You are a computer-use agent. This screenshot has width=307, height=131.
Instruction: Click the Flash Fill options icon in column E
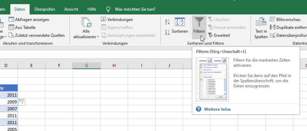click(22, 102)
